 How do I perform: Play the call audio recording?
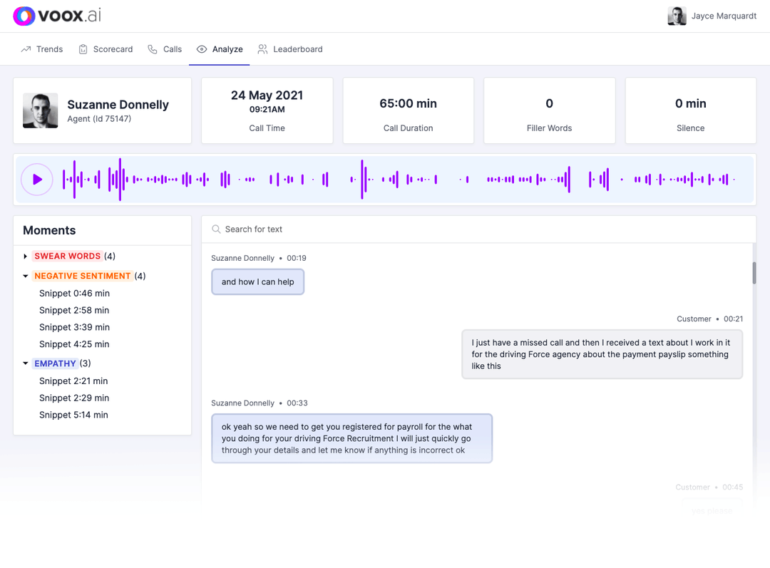click(37, 180)
